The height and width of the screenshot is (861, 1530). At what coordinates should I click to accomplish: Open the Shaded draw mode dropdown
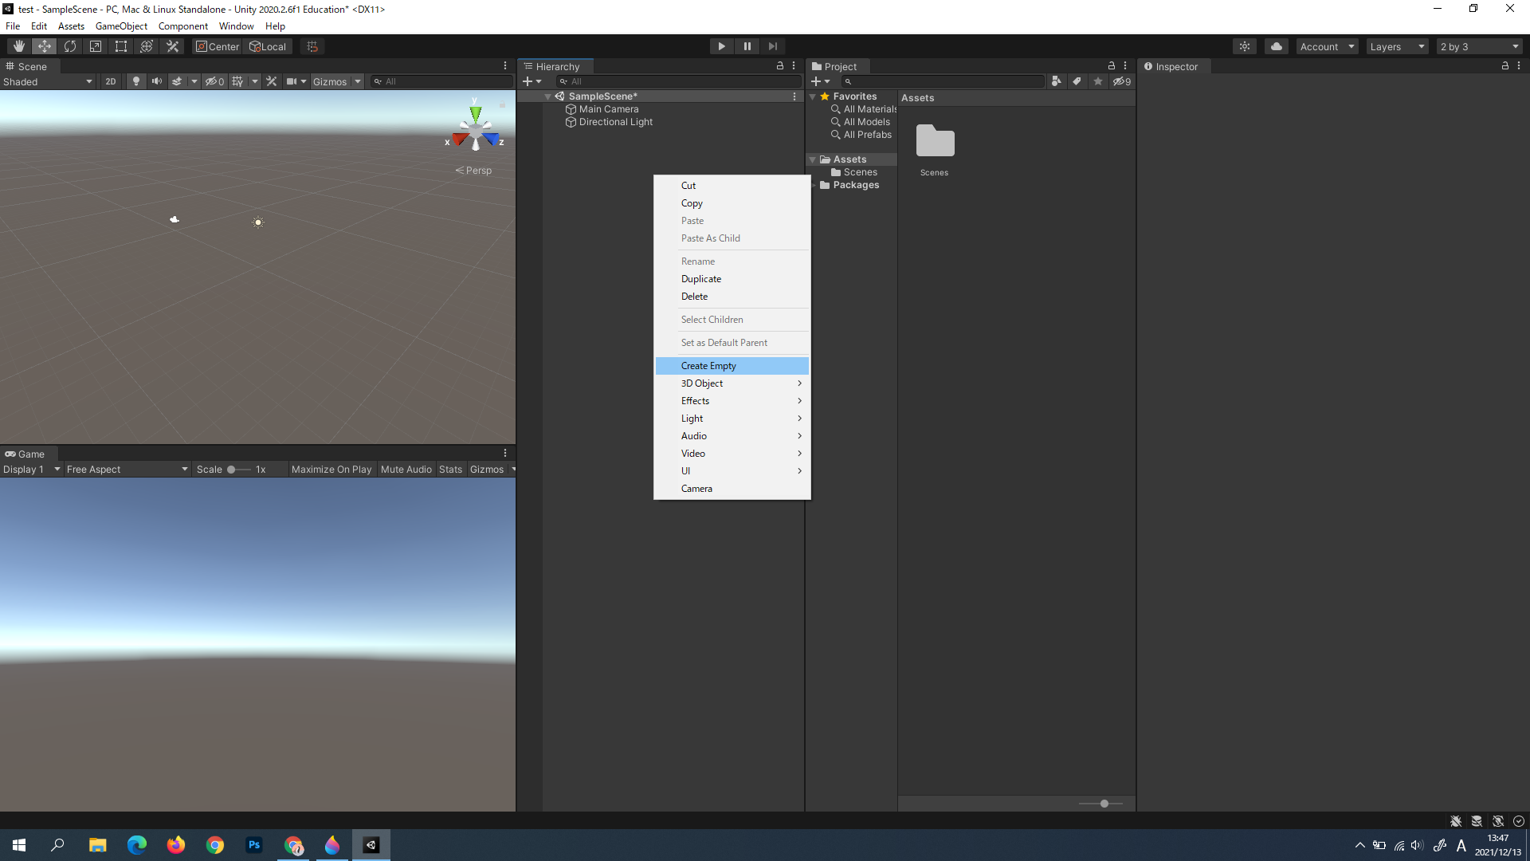pos(48,81)
